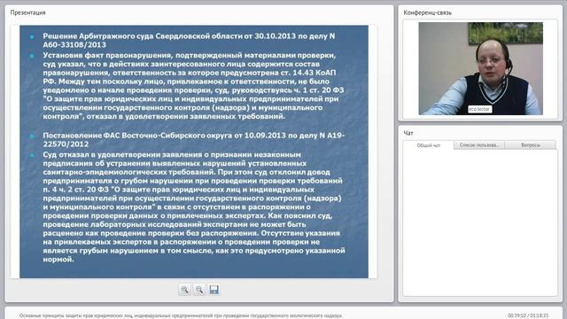Viewport: 567px width, 319px height.
Task: Save the presentation with the floppy disk icon
Action: pos(214,290)
